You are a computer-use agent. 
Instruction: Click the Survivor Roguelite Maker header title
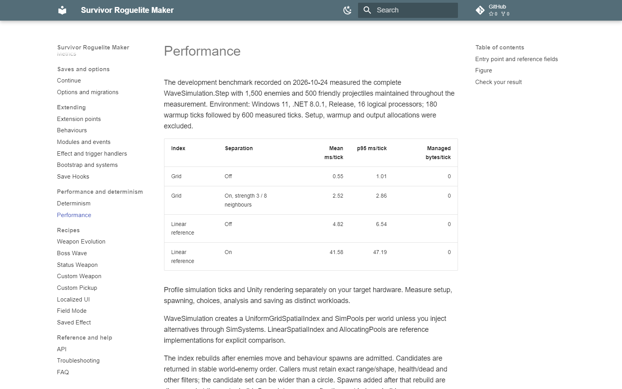coord(127,10)
